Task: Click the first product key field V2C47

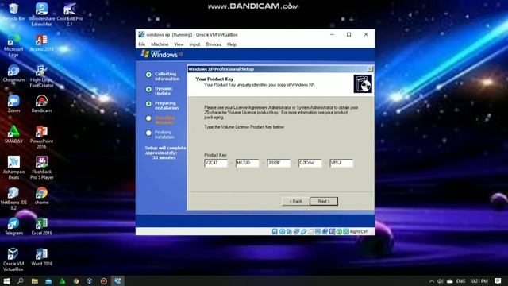Action: pos(216,163)
